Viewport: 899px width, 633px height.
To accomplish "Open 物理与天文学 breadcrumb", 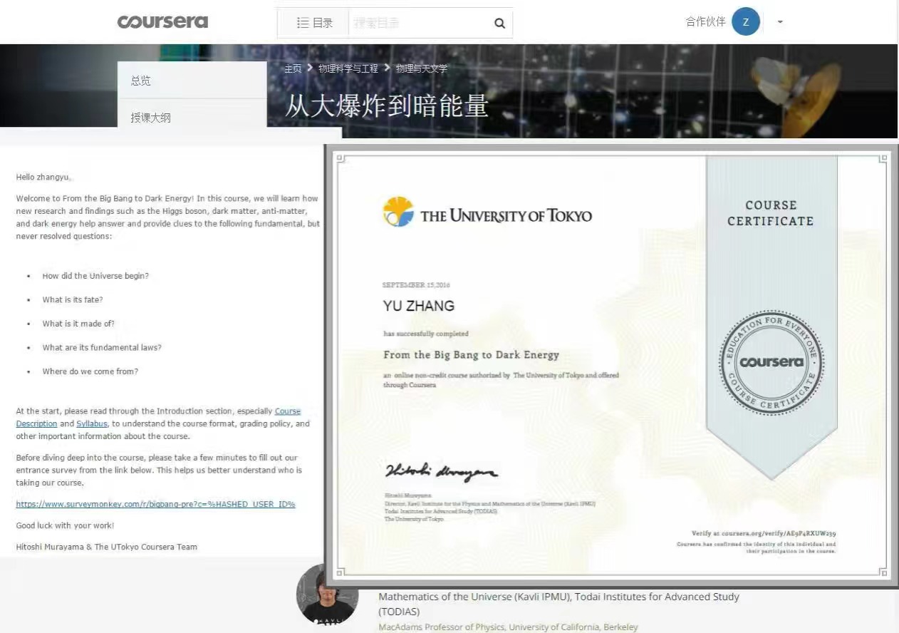I will point(422,68).
